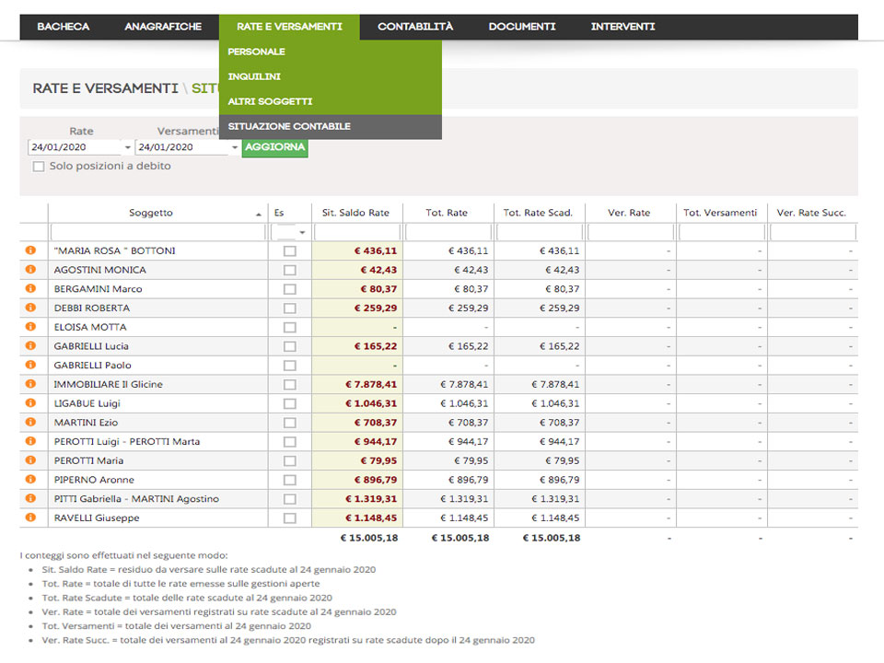The width and height of the screenshot is (884, 663).
Task: Click info icon for LIGABUE Luigi
Action: [30, 403]
